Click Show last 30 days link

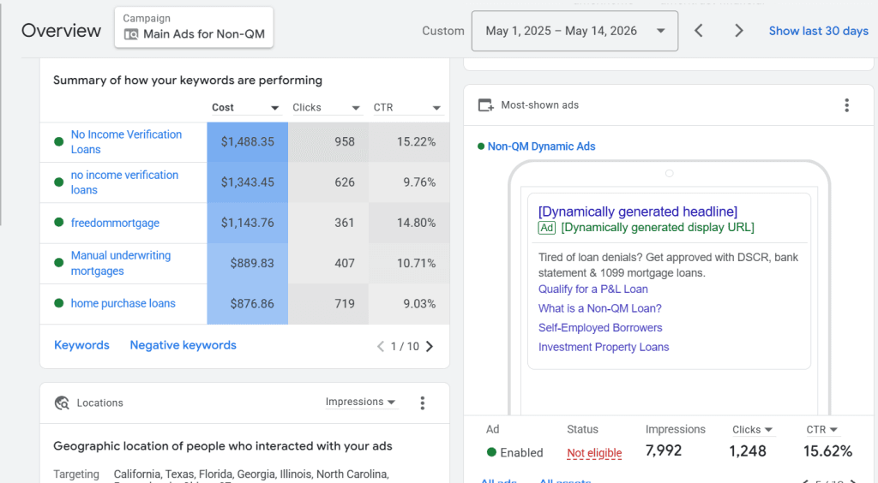818,31
